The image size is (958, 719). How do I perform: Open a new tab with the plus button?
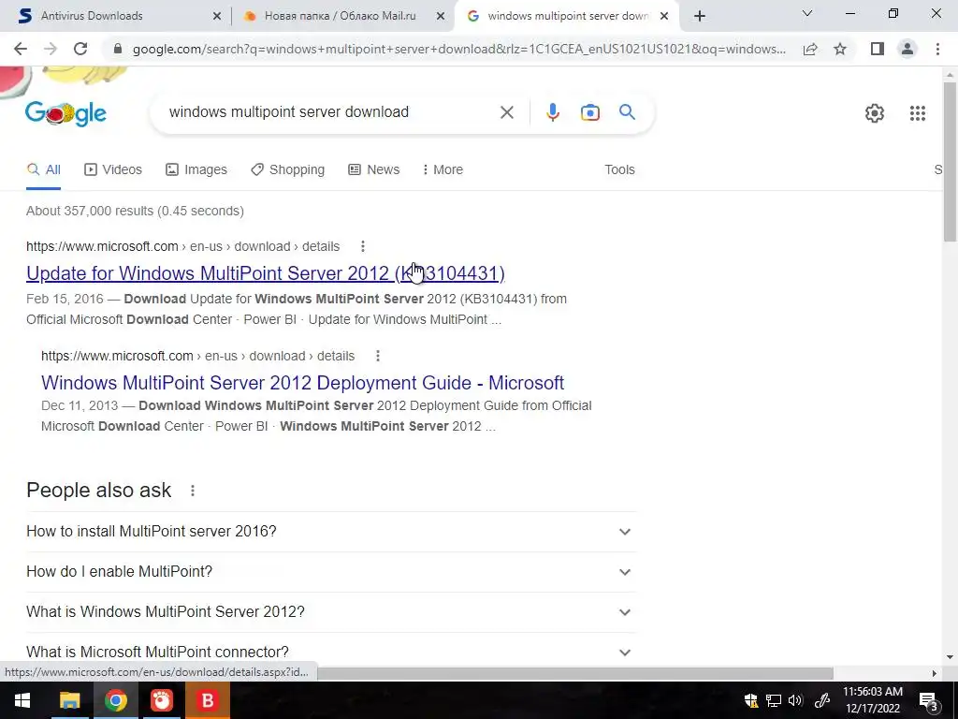[700, 16]
